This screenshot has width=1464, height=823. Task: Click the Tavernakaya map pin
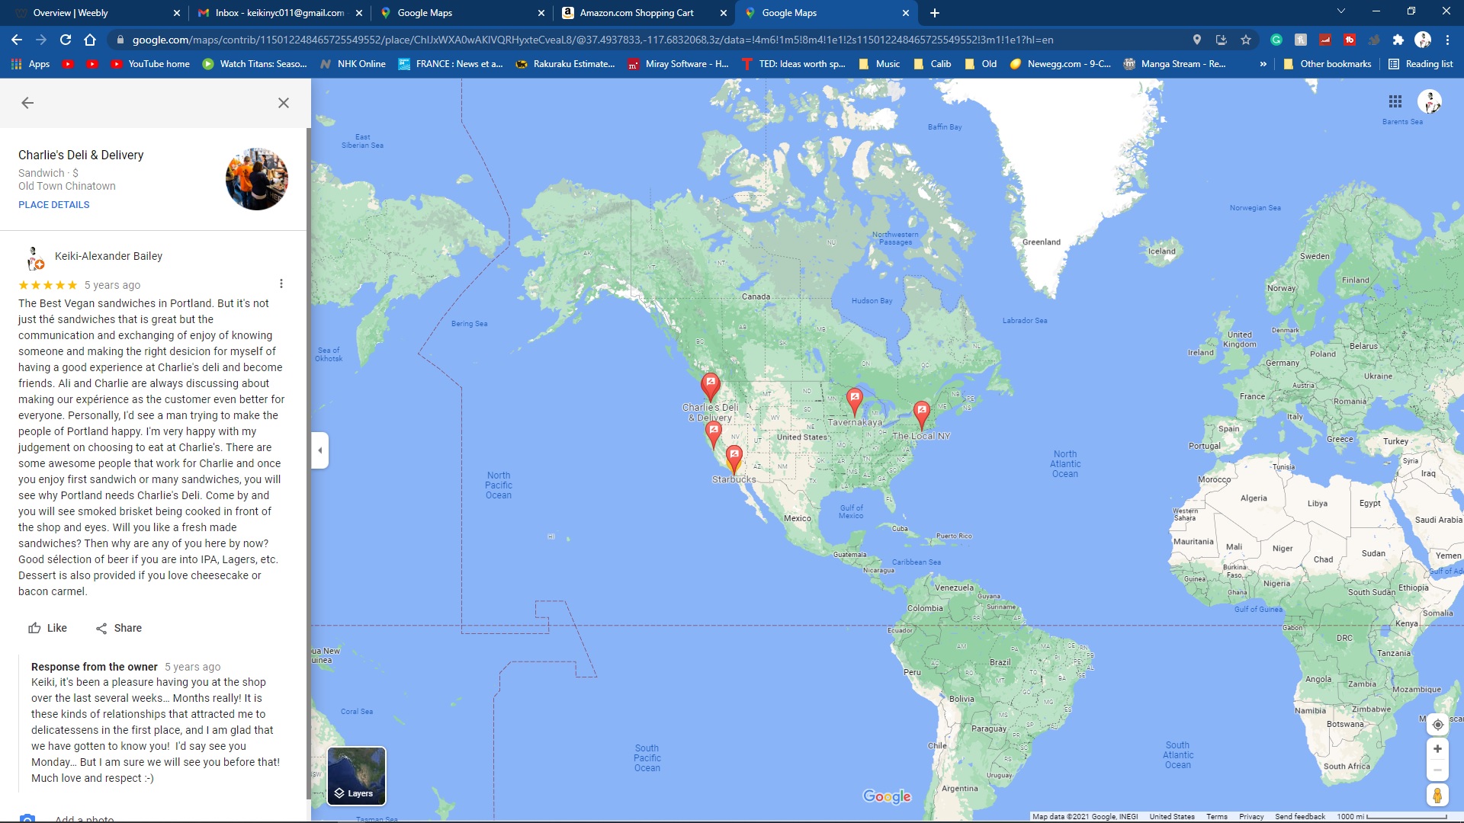pos(855,399)
